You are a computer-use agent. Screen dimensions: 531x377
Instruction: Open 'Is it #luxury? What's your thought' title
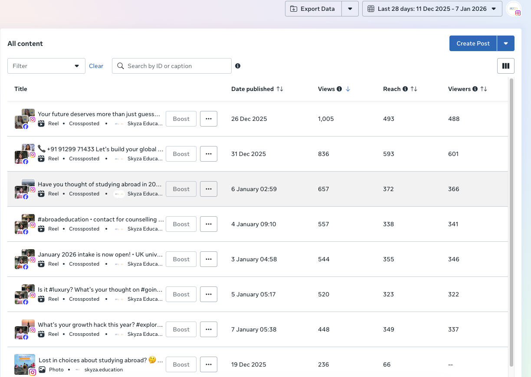point(100,290)
